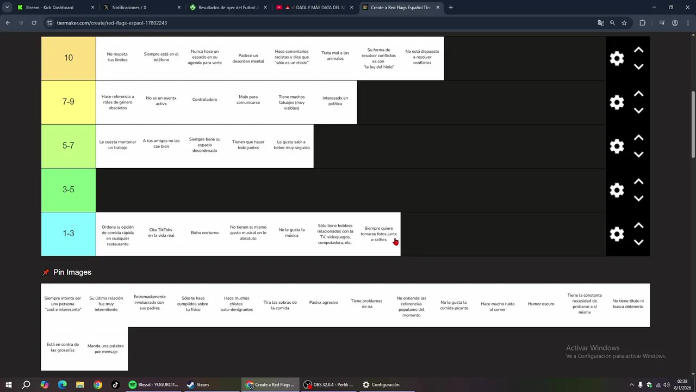Click the Google Translate icon in address bar

[x=601, y=23]
